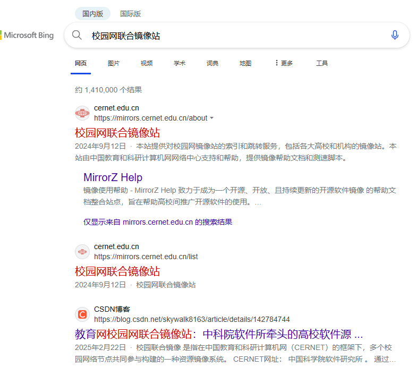Screen dimensions: 416x367
Task: Click the magnifying glass search icon
Action: pos(77,35)
